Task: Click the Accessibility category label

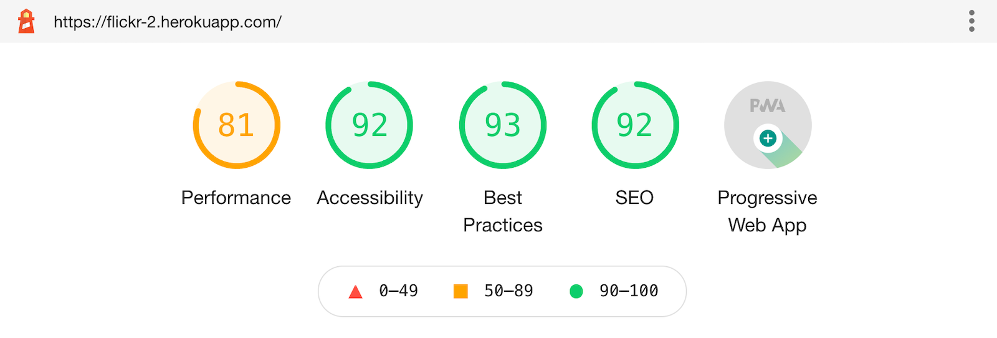Action: [370, 198]
